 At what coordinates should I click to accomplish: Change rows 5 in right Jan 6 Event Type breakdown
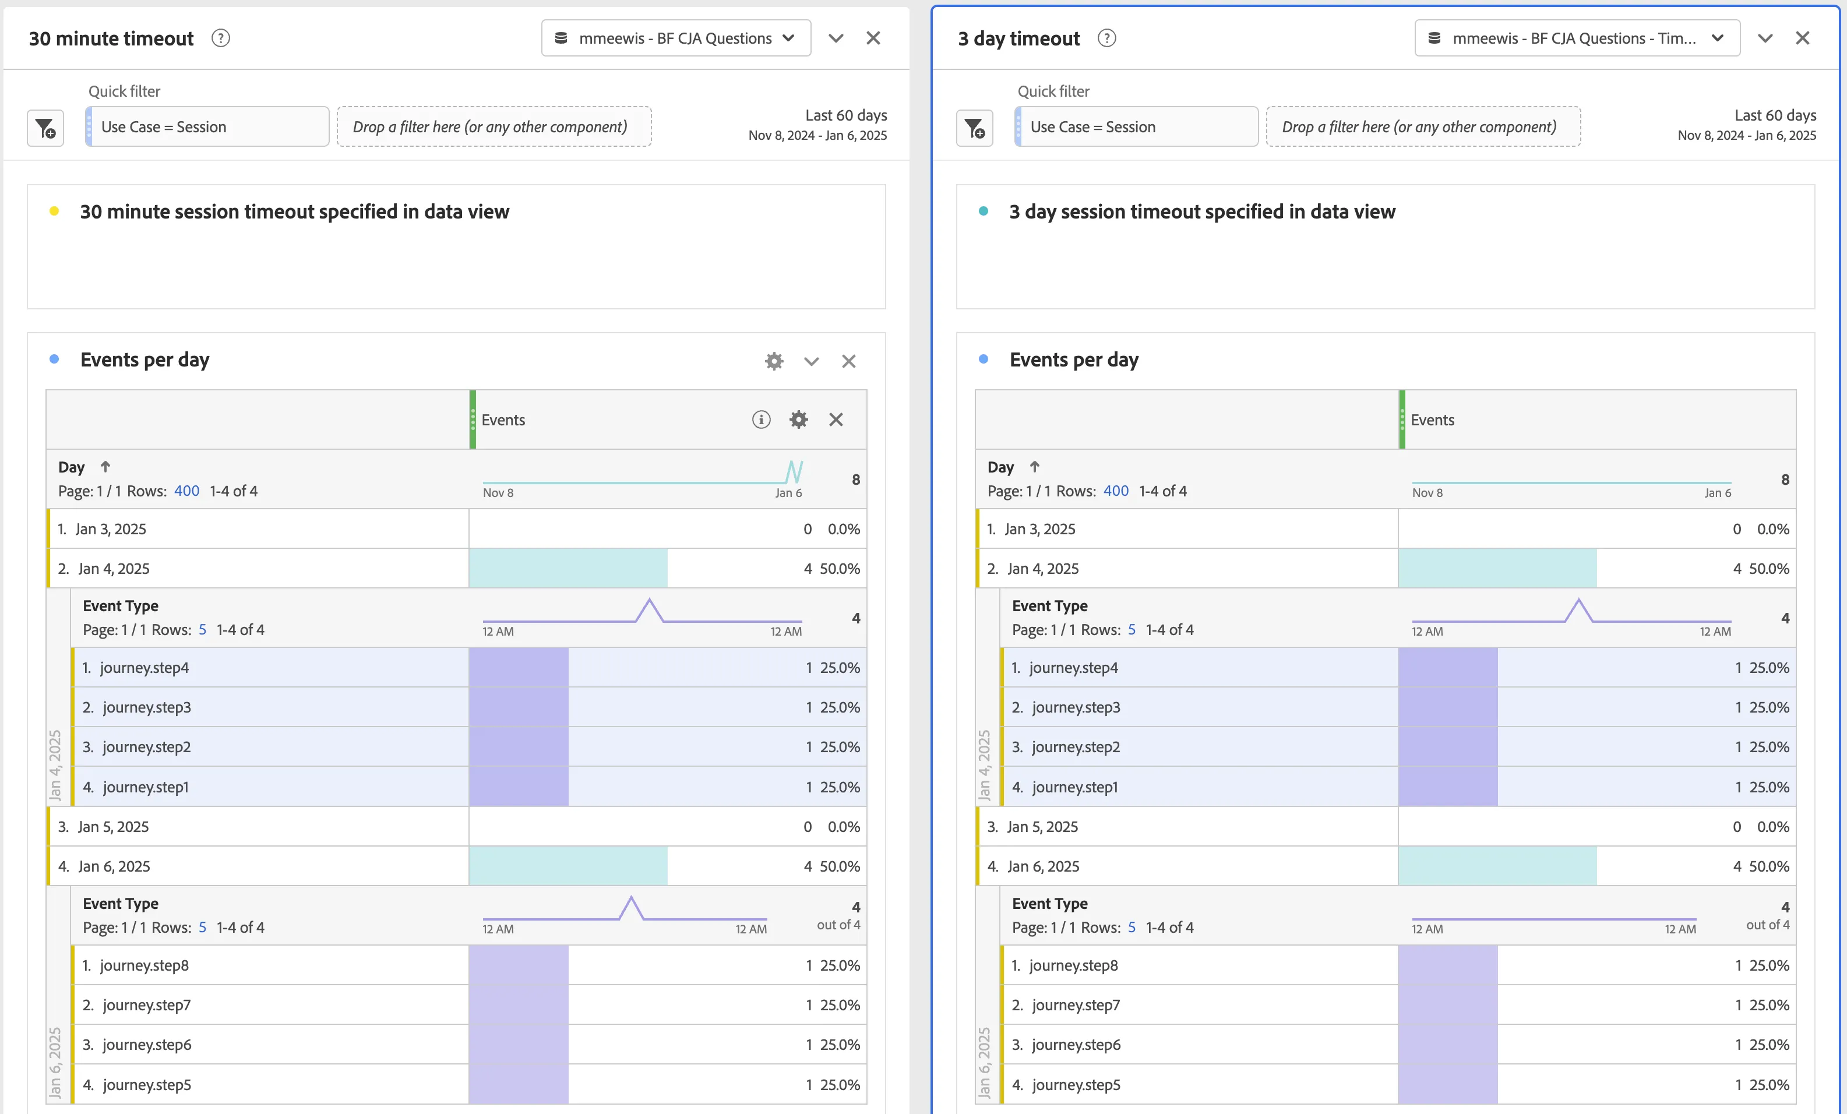click(x=1132, y=928)
